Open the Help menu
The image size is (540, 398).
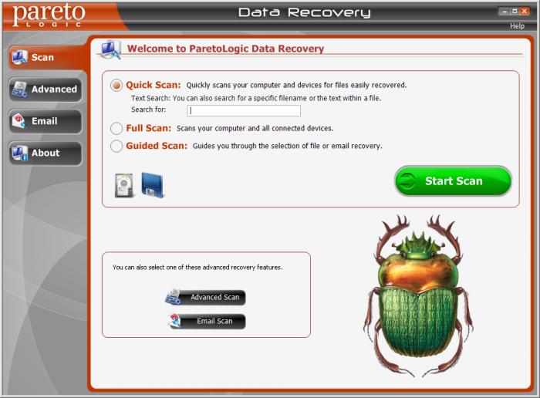point(517,26)
